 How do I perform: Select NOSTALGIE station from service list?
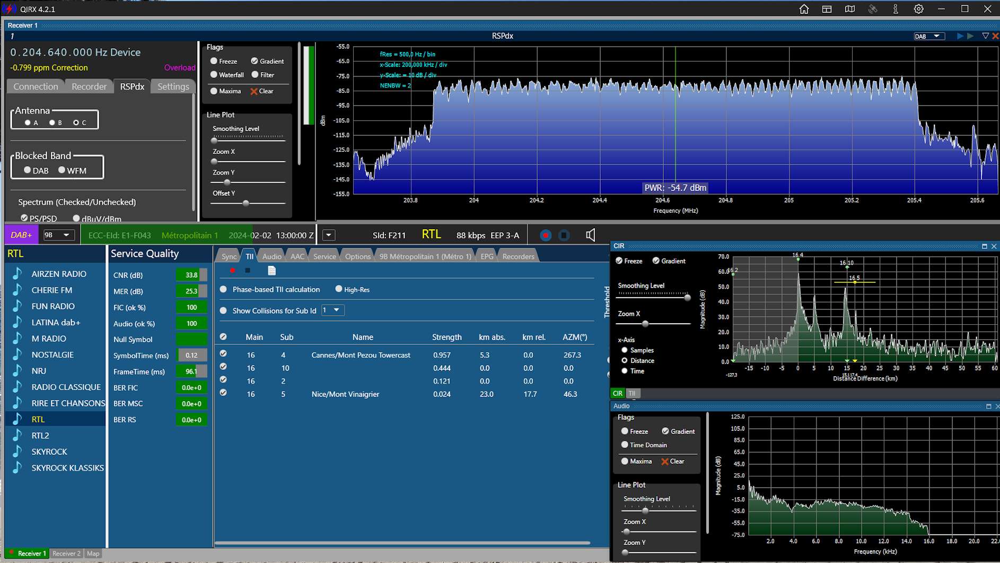pyautogui.click(x=52, y=355)
